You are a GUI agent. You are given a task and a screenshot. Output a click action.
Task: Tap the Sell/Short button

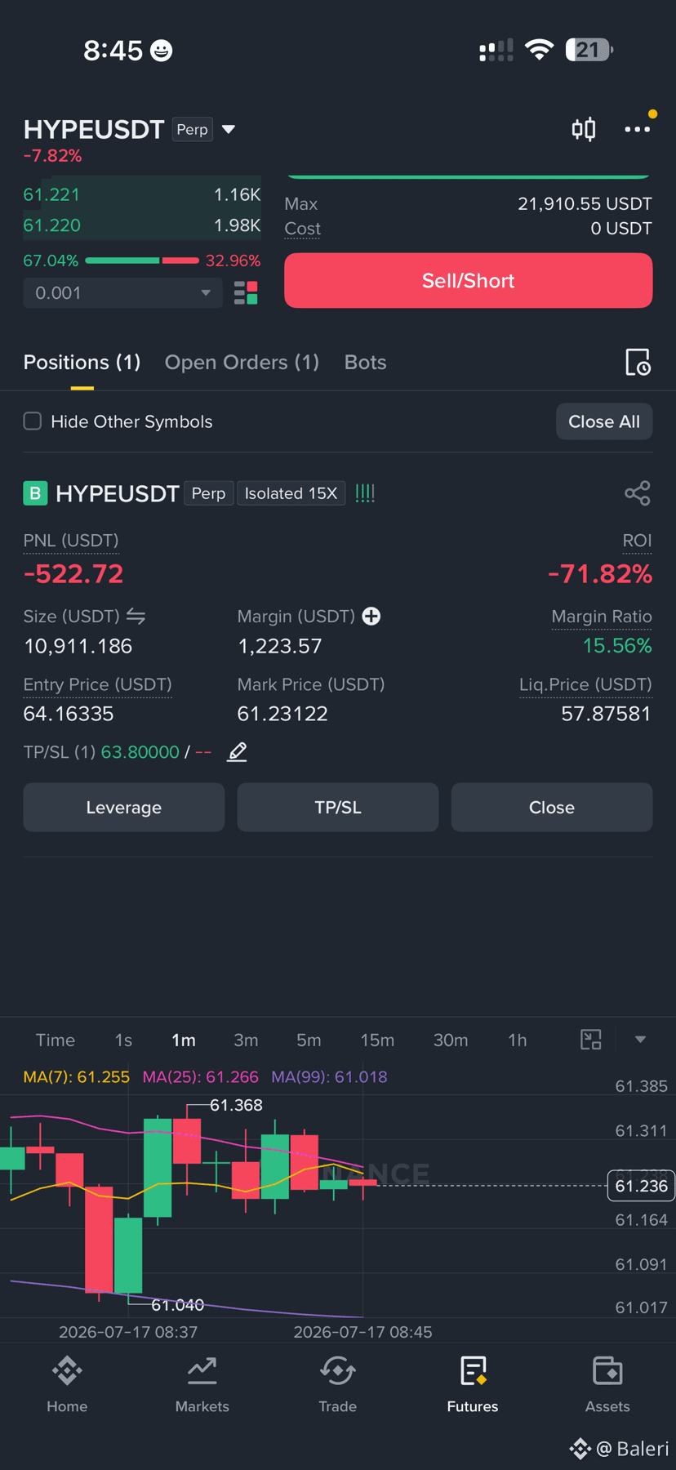(469, 281)
